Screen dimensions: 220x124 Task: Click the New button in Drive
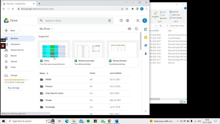11,31
